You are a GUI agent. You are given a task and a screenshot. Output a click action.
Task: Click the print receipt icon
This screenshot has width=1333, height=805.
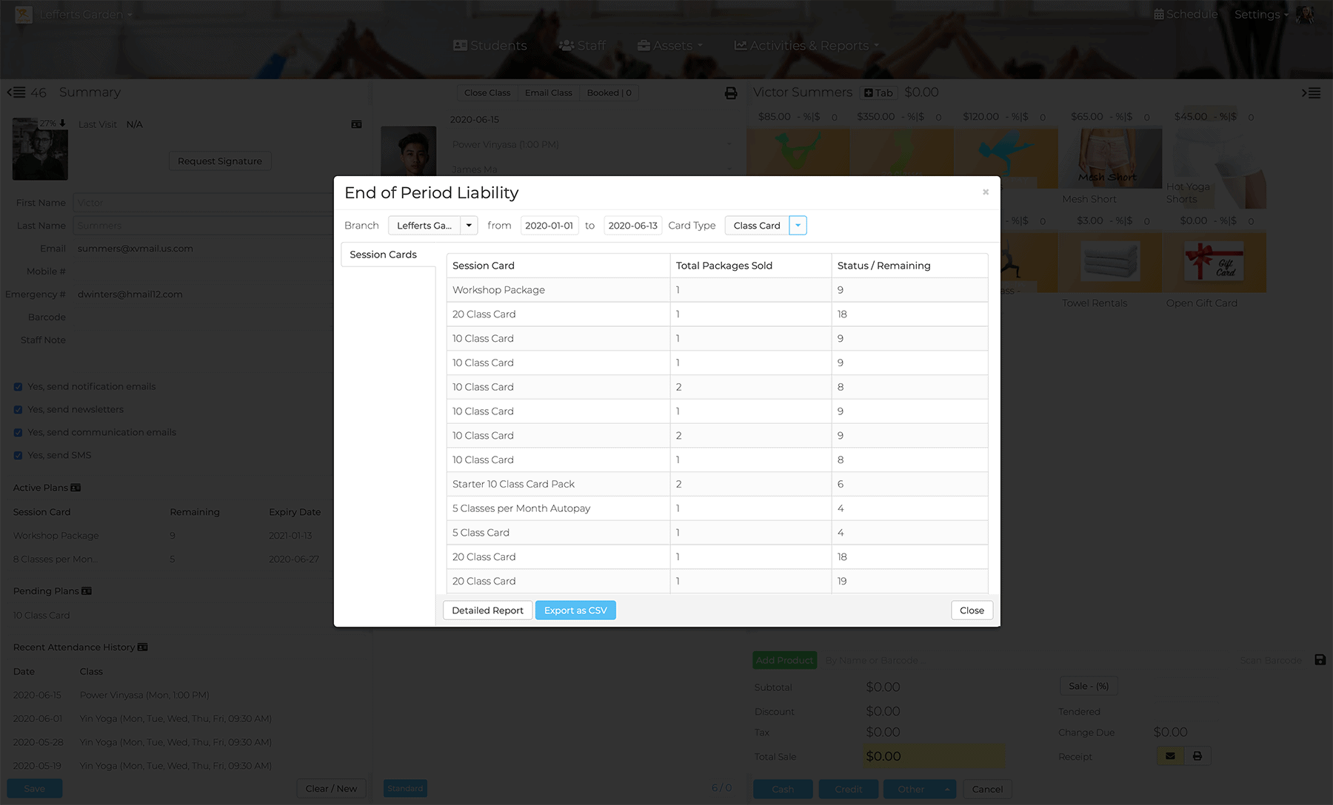1197,756
